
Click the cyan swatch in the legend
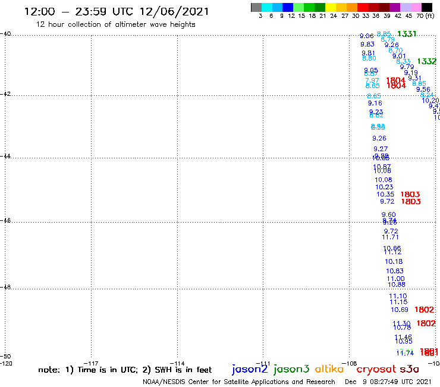pos(267,7)
